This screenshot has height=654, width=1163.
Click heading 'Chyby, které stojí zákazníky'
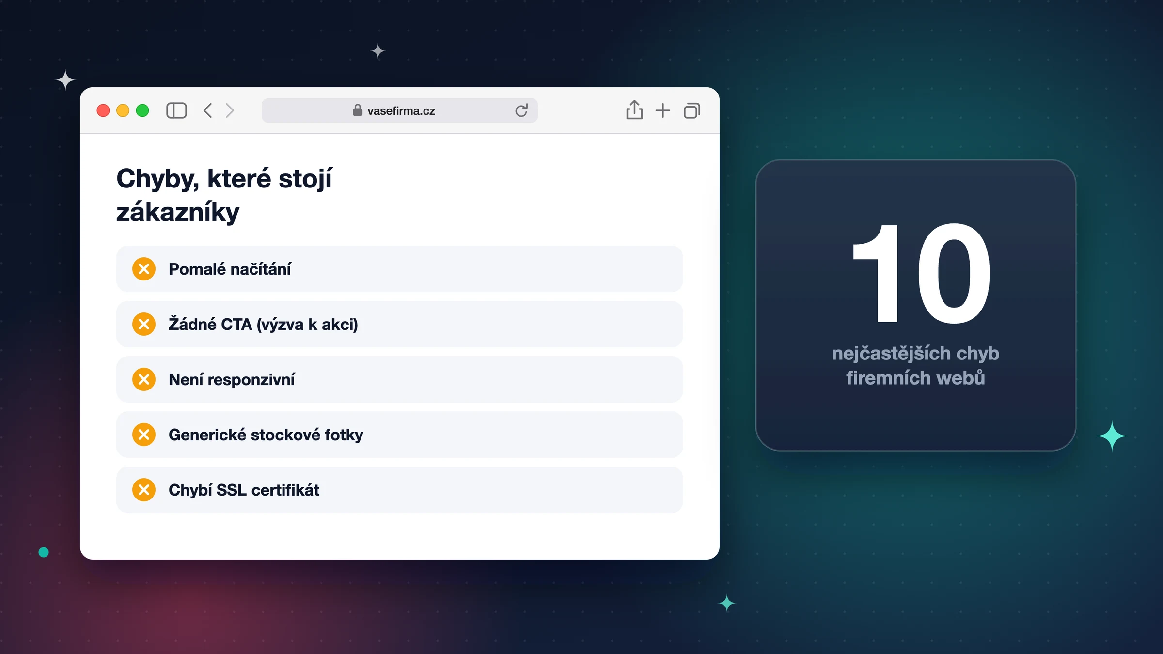[224, 195]
